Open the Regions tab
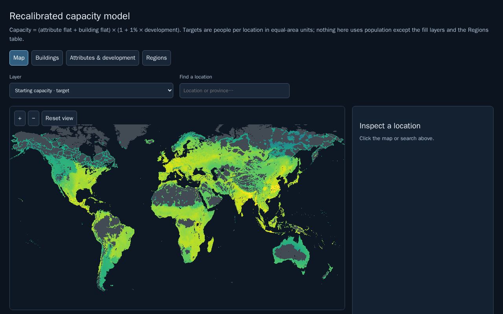The height and width of the screenshot is (314, 503). click(156, 58)
